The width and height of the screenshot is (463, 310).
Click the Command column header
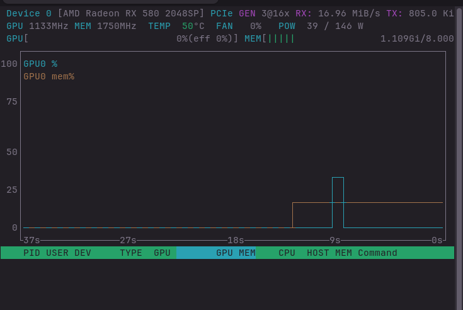(x=377, y=253)
